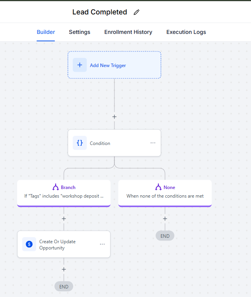Open the Condition node three-dot menu
The image size is (251, 297).
pyautogui.click(x=153, y=143)
